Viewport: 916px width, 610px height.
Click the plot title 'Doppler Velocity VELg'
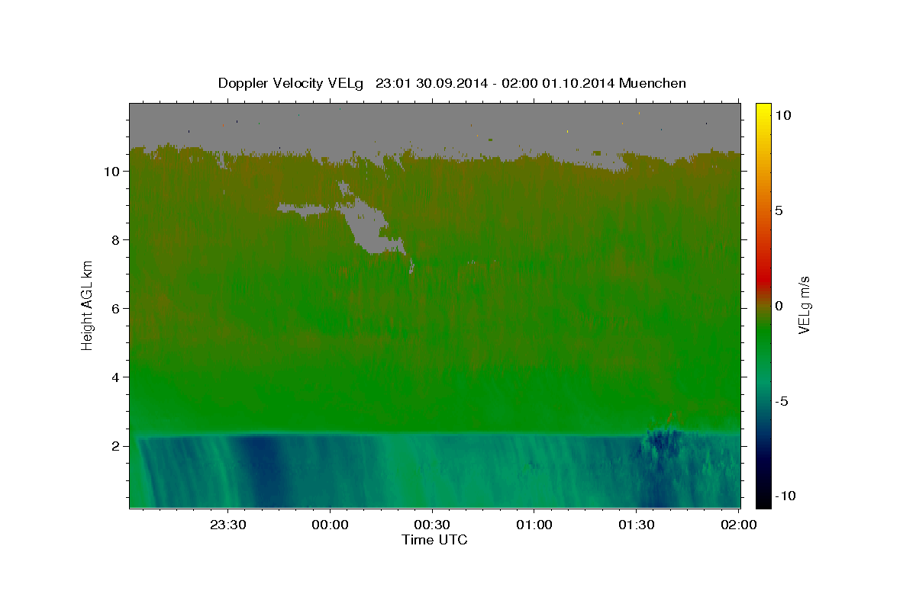(291, 83)
